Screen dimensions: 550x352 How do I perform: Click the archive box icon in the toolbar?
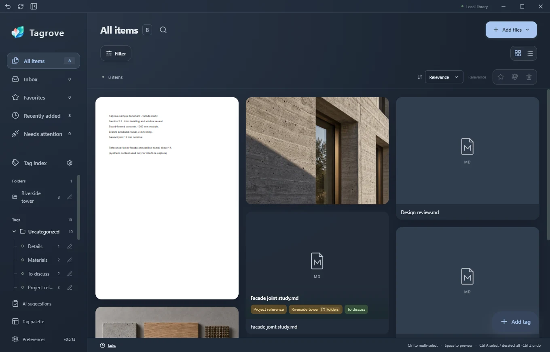point(515,77)
